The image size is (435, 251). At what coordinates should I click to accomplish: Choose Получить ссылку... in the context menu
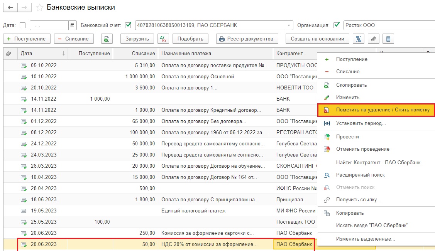tap(376, 199)
